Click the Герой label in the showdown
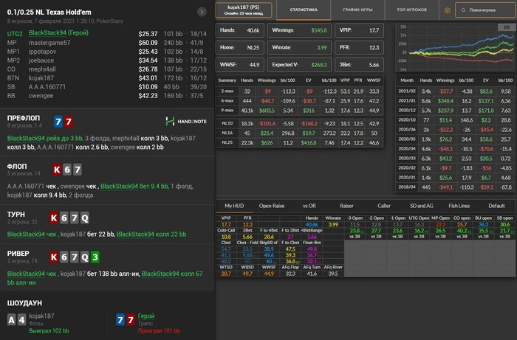Image resolution: width=517 pixels, height=340 pixels. pyautogui.click(x=146, y=316)
